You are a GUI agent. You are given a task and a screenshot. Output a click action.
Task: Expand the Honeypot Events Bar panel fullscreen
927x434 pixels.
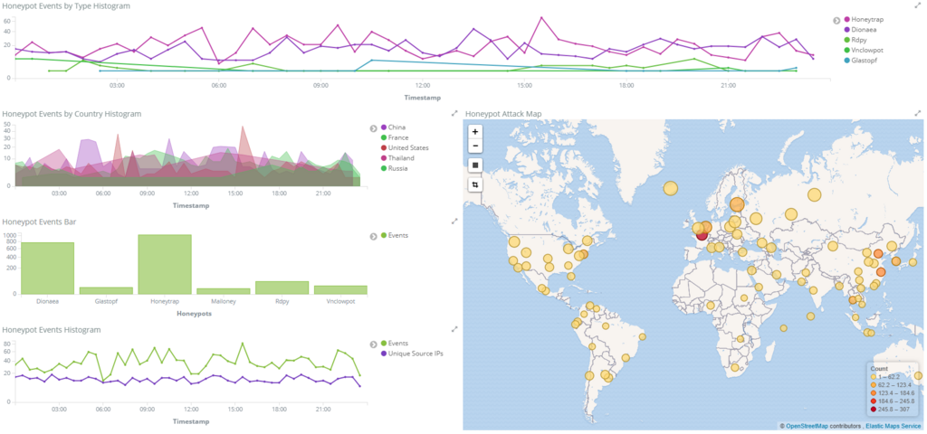(x=454, y=221)
